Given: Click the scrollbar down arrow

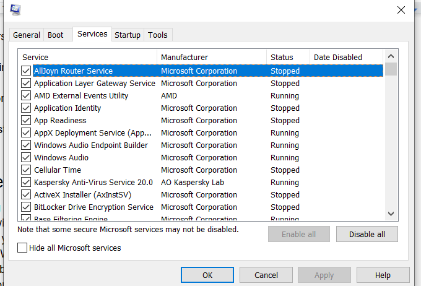Looking at the screenshot, I should [391, 214].
